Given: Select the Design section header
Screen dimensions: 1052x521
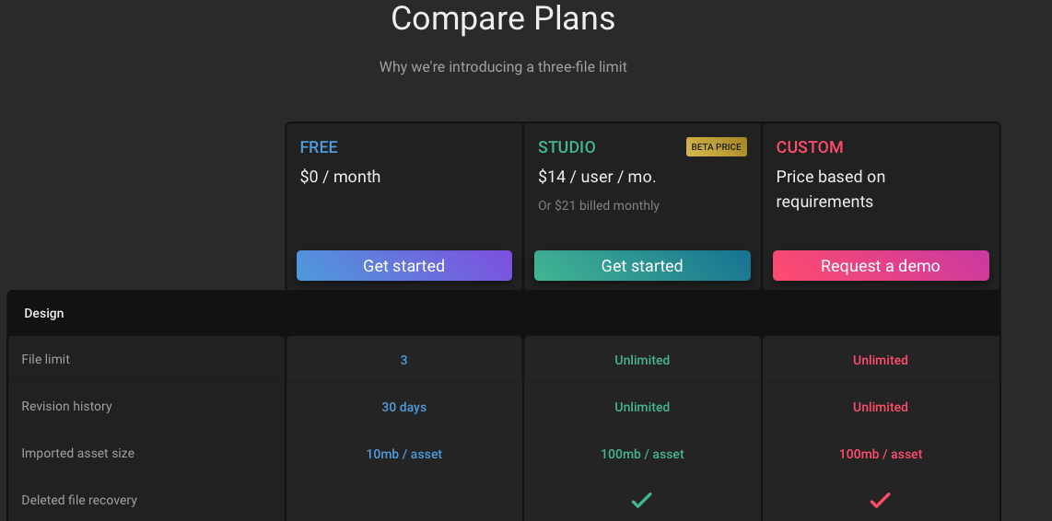Looking at the screenshot, I should [x=44, y=313].
